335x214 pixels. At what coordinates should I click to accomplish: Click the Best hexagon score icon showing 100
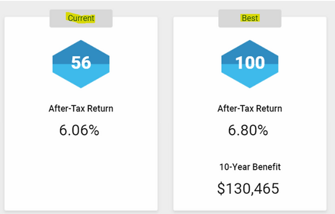point(250,64)
